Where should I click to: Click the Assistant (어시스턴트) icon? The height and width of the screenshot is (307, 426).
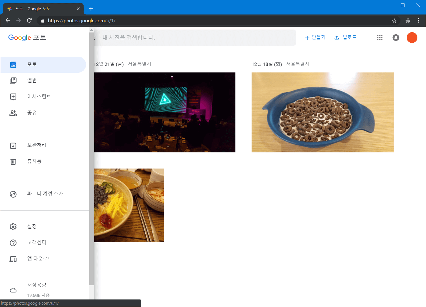(13, 97)
